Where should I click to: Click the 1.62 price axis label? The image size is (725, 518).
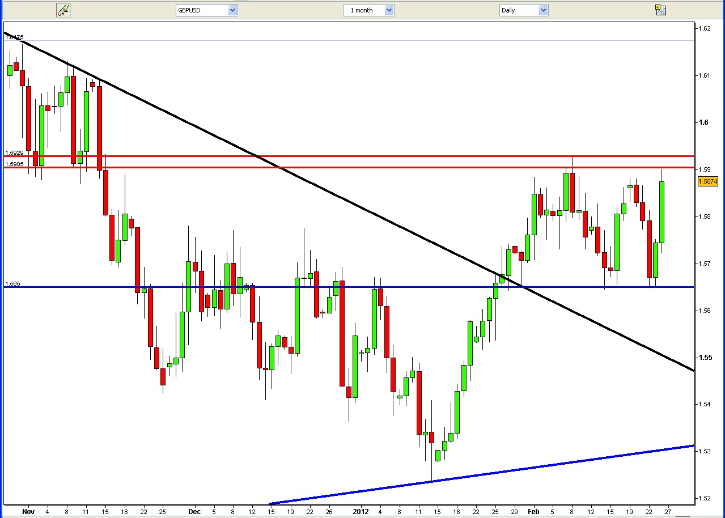[705, 28]
